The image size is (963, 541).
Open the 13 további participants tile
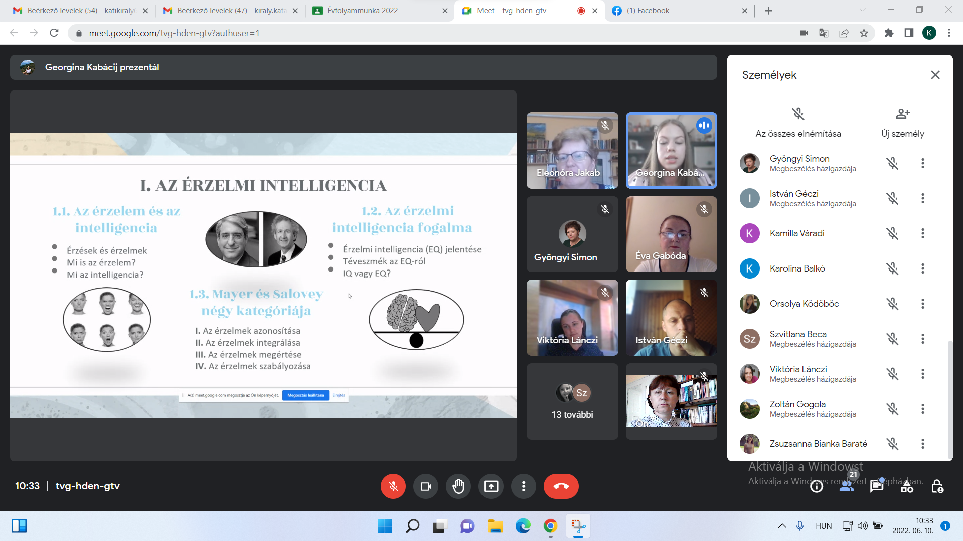572,402
